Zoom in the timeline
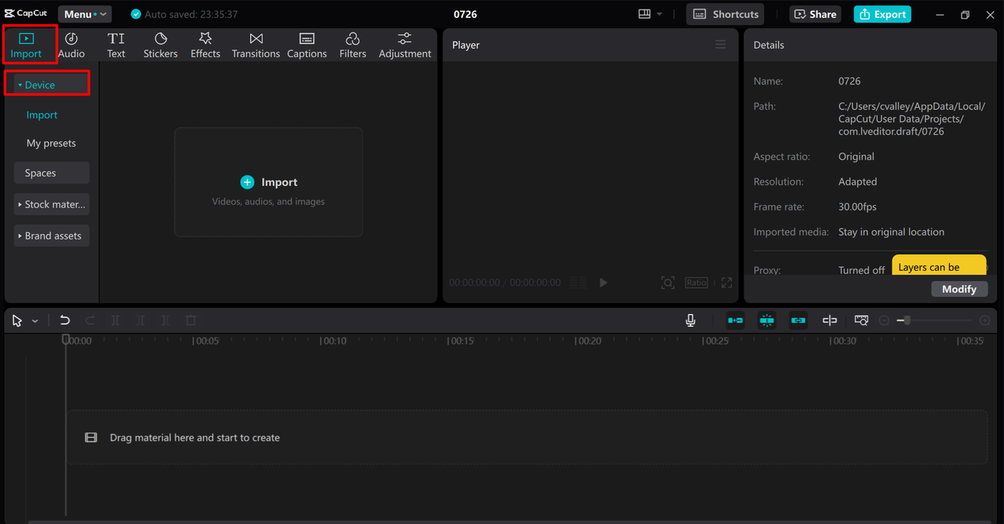The height and width of the screenshot is (524, 1004). [985, 320]
